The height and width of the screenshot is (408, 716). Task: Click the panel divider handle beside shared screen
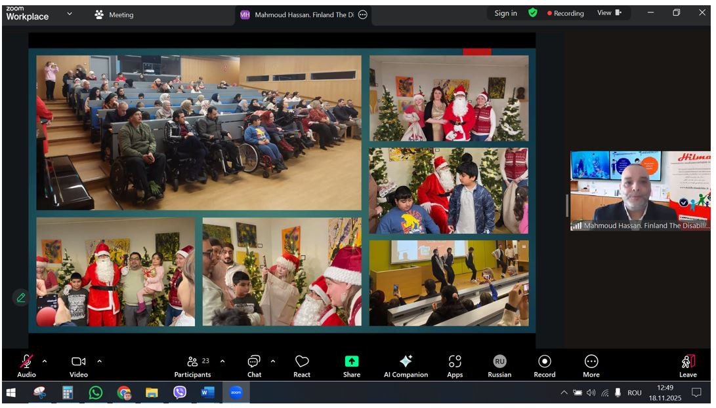click(x=567, y=206)
